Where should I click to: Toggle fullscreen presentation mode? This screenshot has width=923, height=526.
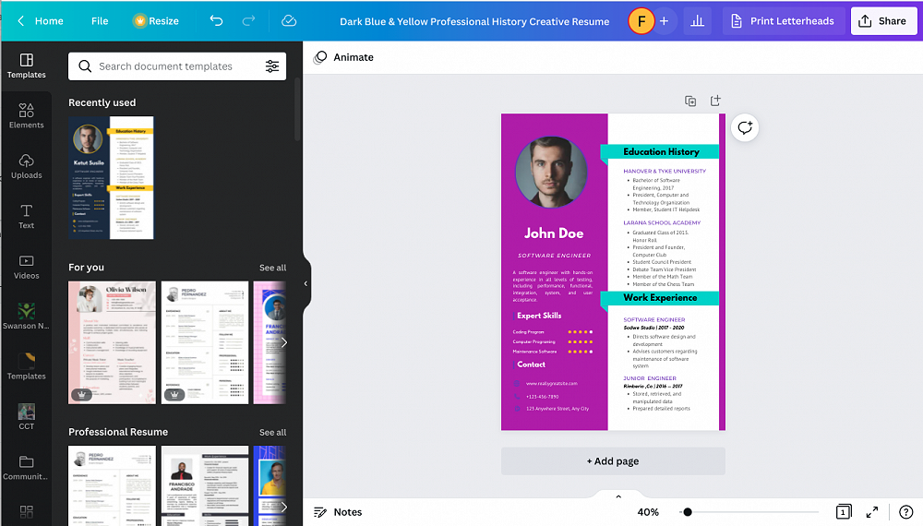tap(872, 512)
